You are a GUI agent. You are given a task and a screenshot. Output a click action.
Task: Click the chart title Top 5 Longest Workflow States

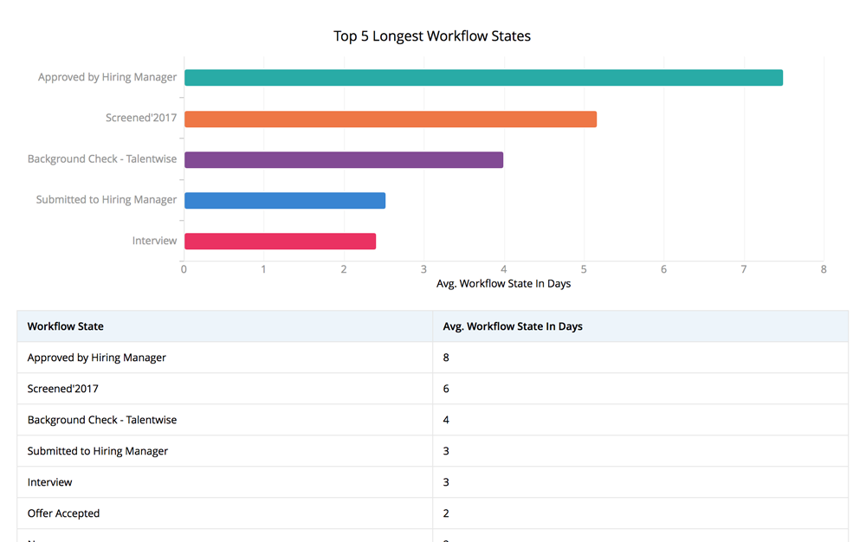[432, 36]
